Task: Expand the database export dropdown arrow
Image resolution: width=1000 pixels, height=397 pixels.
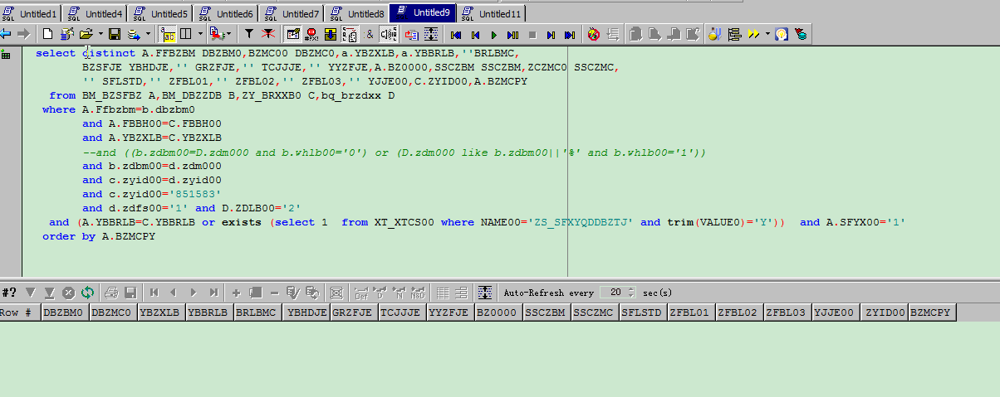Action: click(x=148, y=34)
